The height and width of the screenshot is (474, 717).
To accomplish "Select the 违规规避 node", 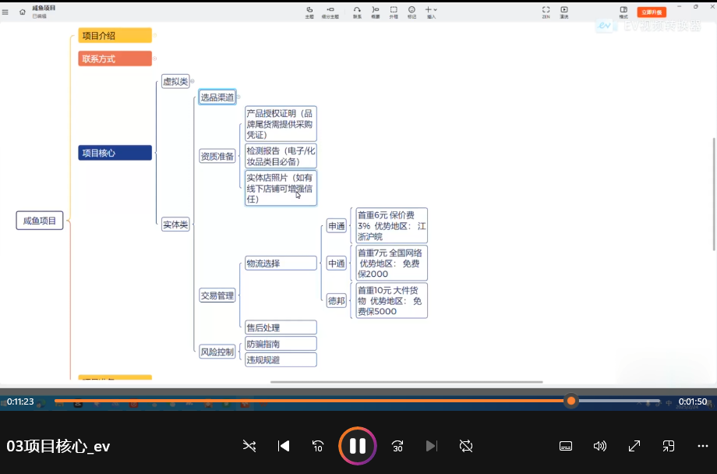I will [x=281, y=359].
